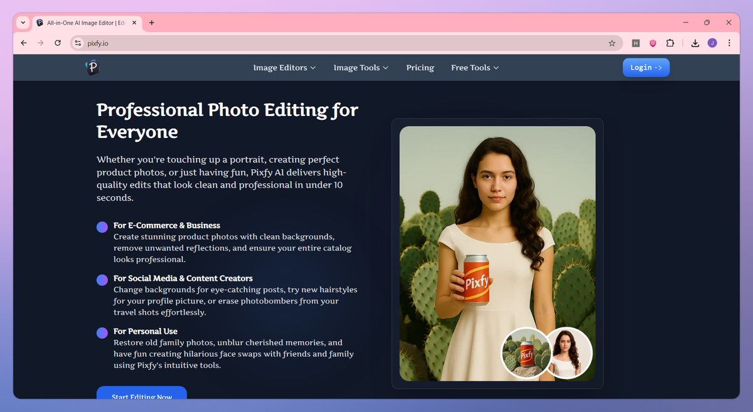This screenshot has width=753, height=412.
Task: Click the Pixfy logo in the navbar
Action: click(x=92, y=67)
